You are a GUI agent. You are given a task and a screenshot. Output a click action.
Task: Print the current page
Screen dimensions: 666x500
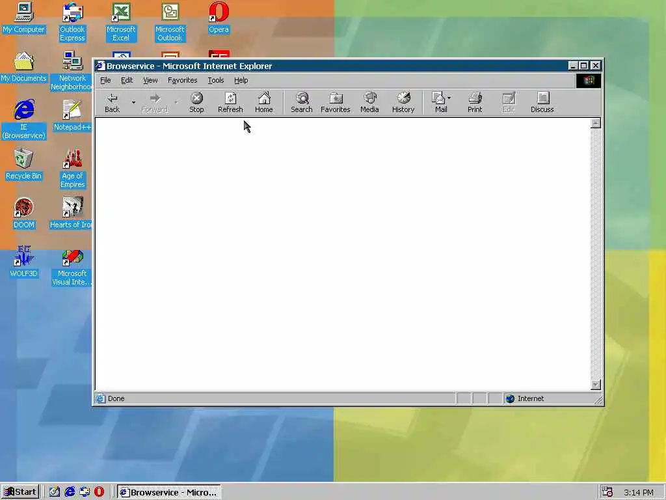[475, 102]
